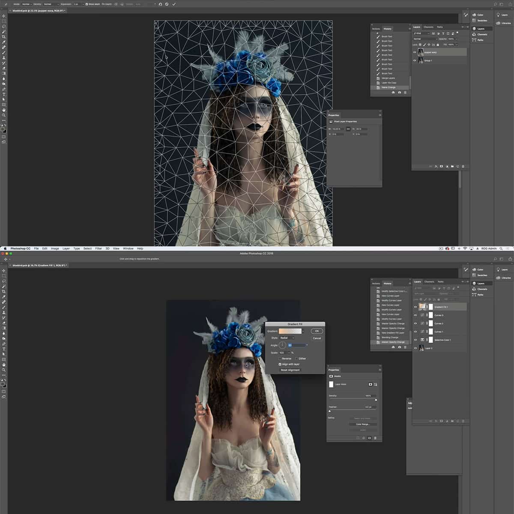Enable the Reverse checkbox in Gradient Fill
Screen dimensions: 514x514
pyautogui.click(x=280, y=359)
